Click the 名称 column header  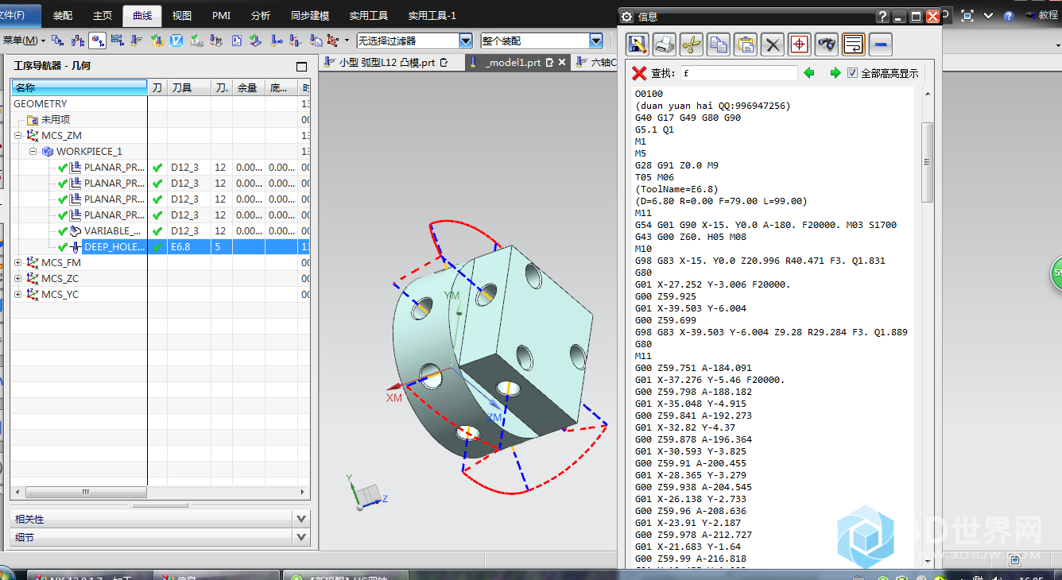tap(79, 87)
